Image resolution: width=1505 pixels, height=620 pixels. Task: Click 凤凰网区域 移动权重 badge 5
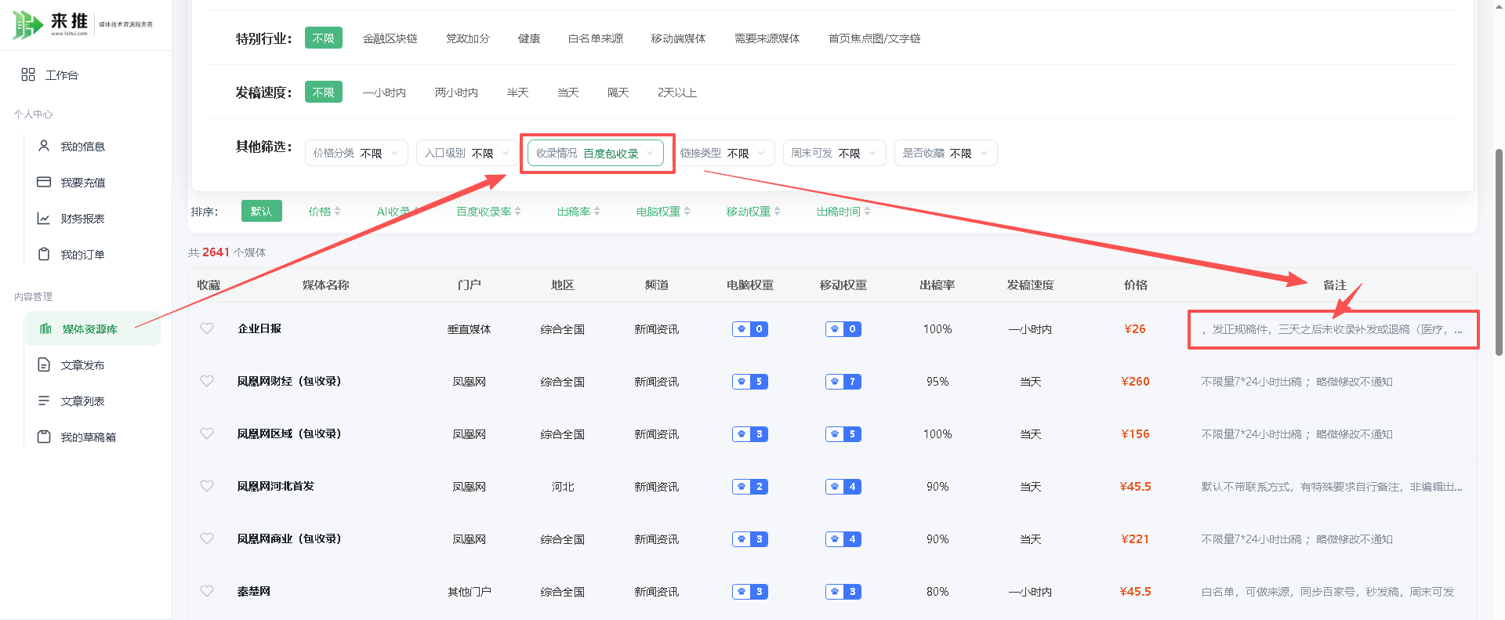click(843, 434)
